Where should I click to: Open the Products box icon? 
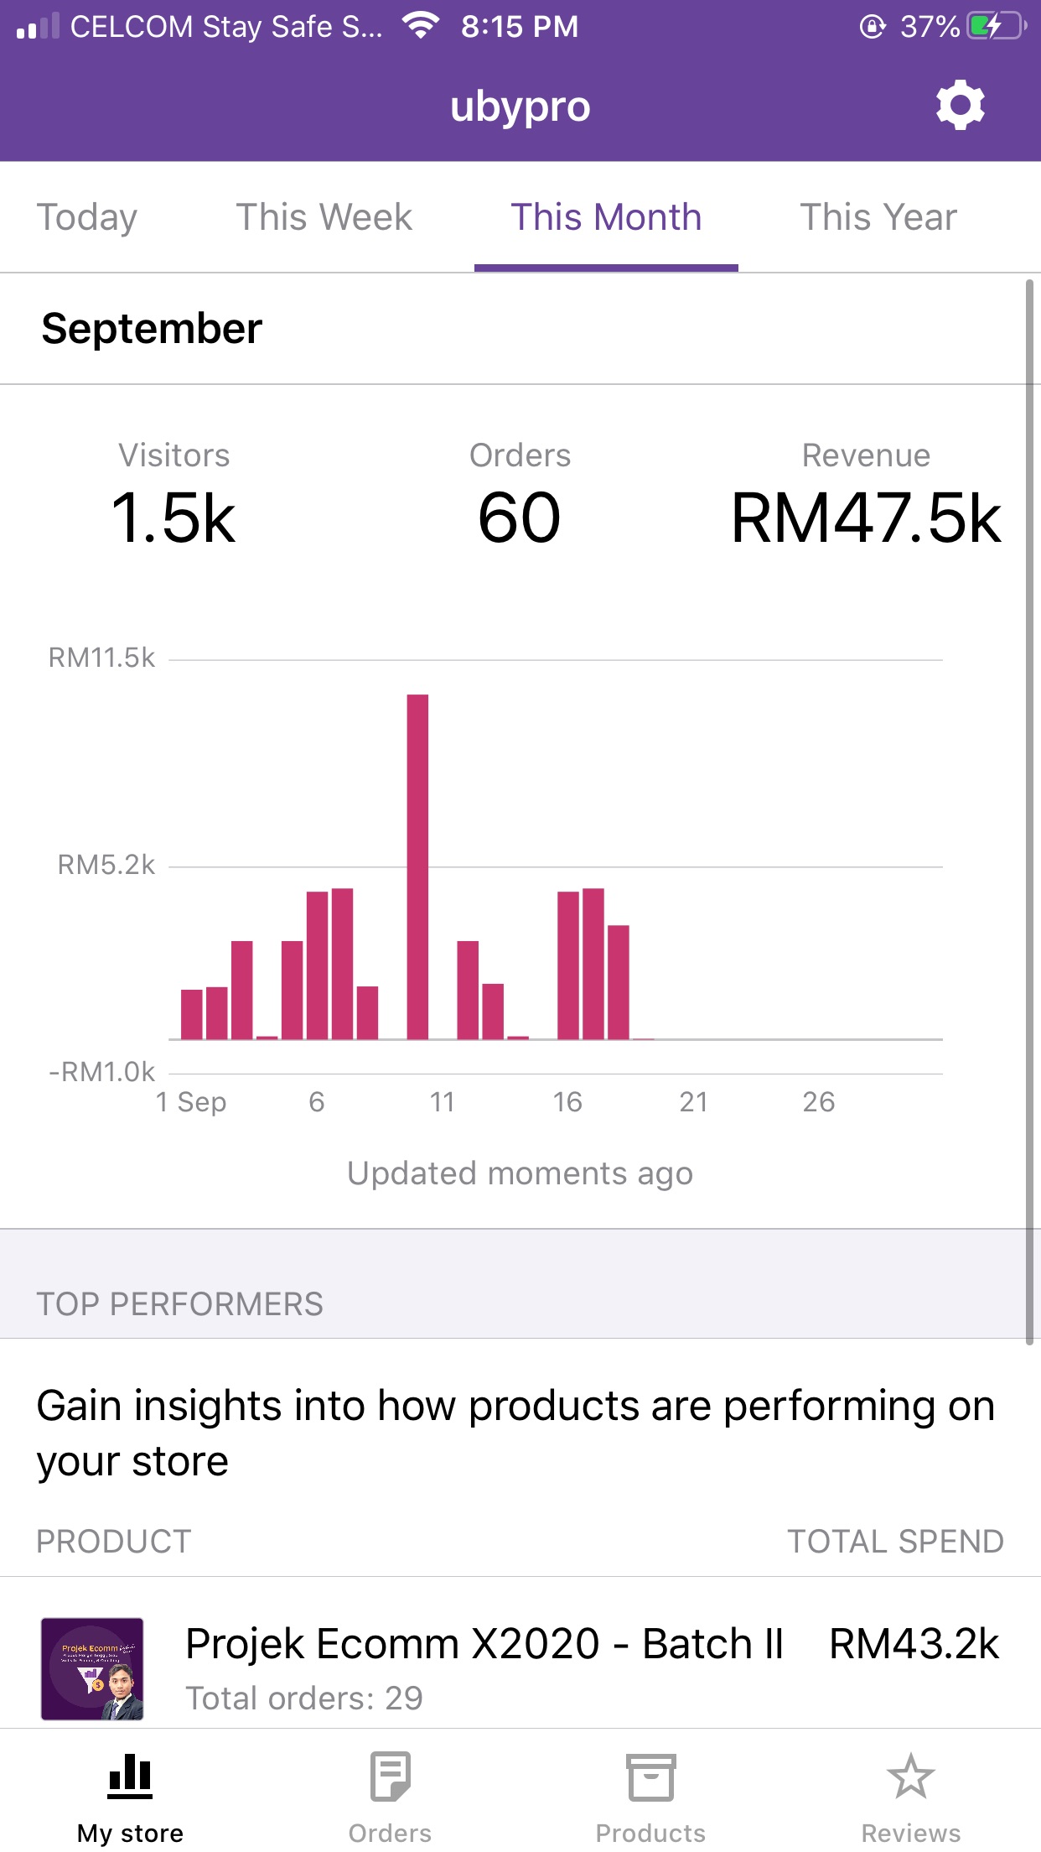click(650, 1777)
